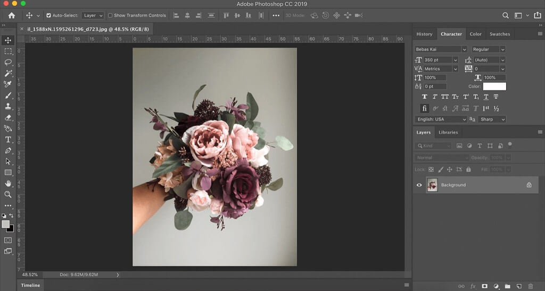Open the English: USA language dropdown
Screen dimensions: 545x291
[x=441, y=119]
